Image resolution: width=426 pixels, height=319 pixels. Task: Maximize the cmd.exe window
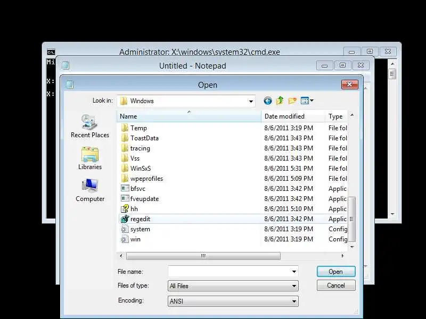point(370,51)
